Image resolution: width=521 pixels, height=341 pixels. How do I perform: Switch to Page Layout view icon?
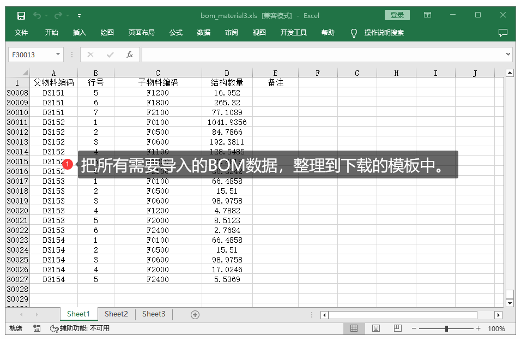[376, 328]
